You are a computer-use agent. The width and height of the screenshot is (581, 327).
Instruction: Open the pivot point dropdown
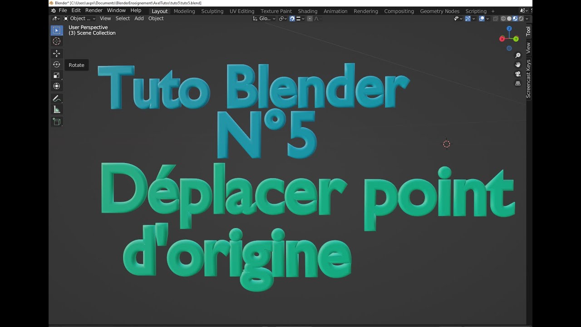click(283, 19)
